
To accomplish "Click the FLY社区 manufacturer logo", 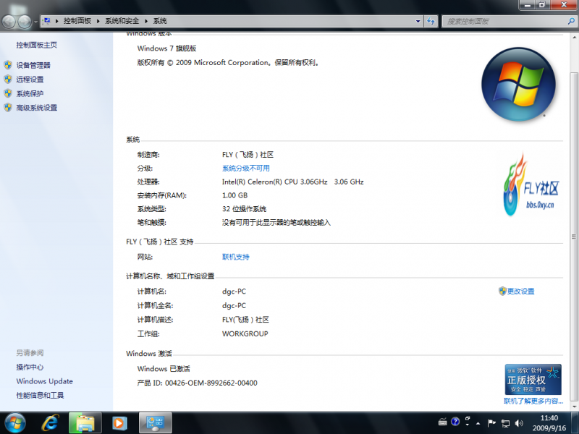I will coord(531,184).
